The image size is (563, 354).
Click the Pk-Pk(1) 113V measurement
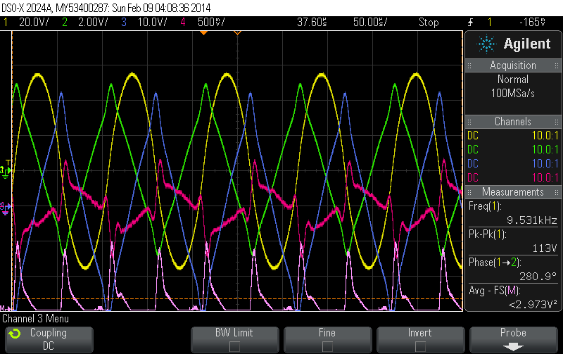point(513,241)
